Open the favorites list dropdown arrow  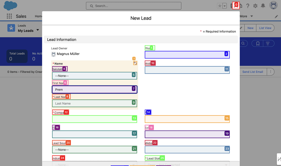(225, 6)
